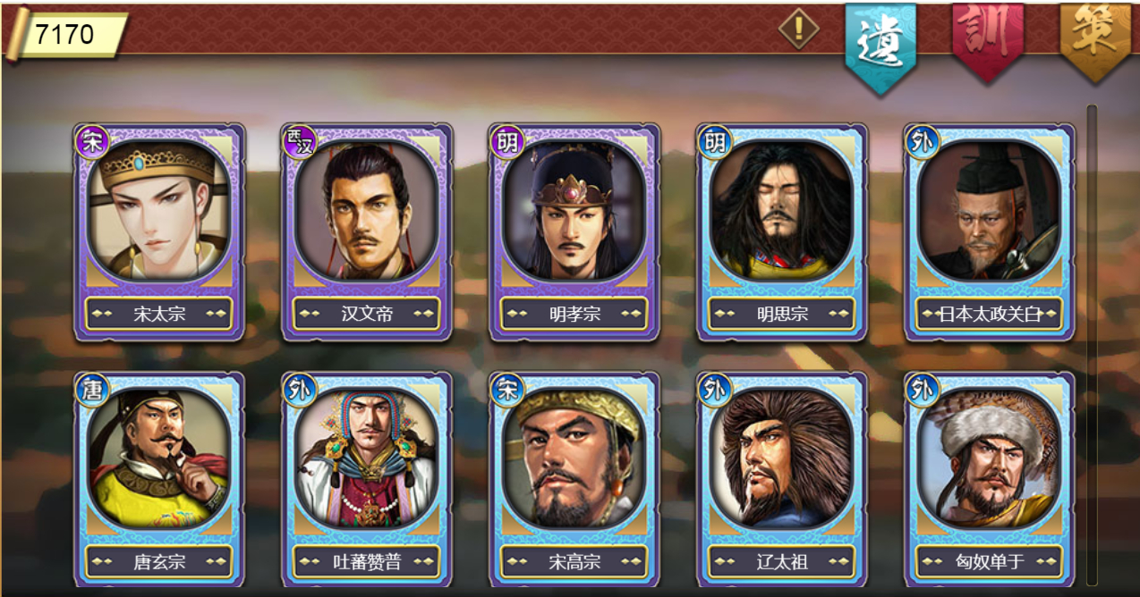
Task: Select the 明思宗 portrait
Action: click(x=782, y=210)
